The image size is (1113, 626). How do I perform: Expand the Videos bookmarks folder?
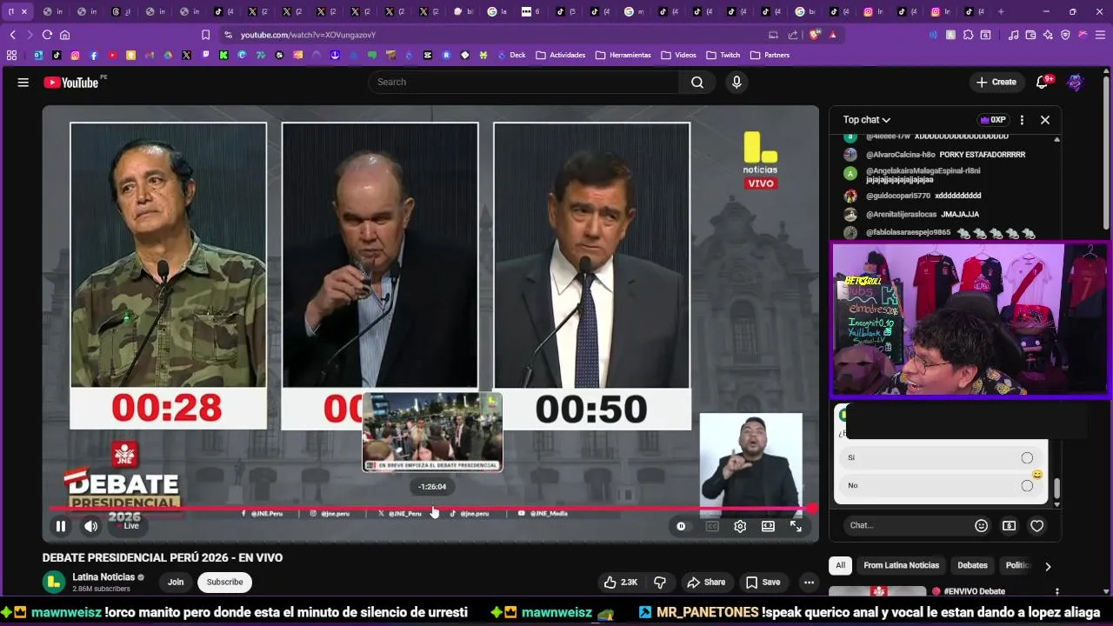point(679,55)
